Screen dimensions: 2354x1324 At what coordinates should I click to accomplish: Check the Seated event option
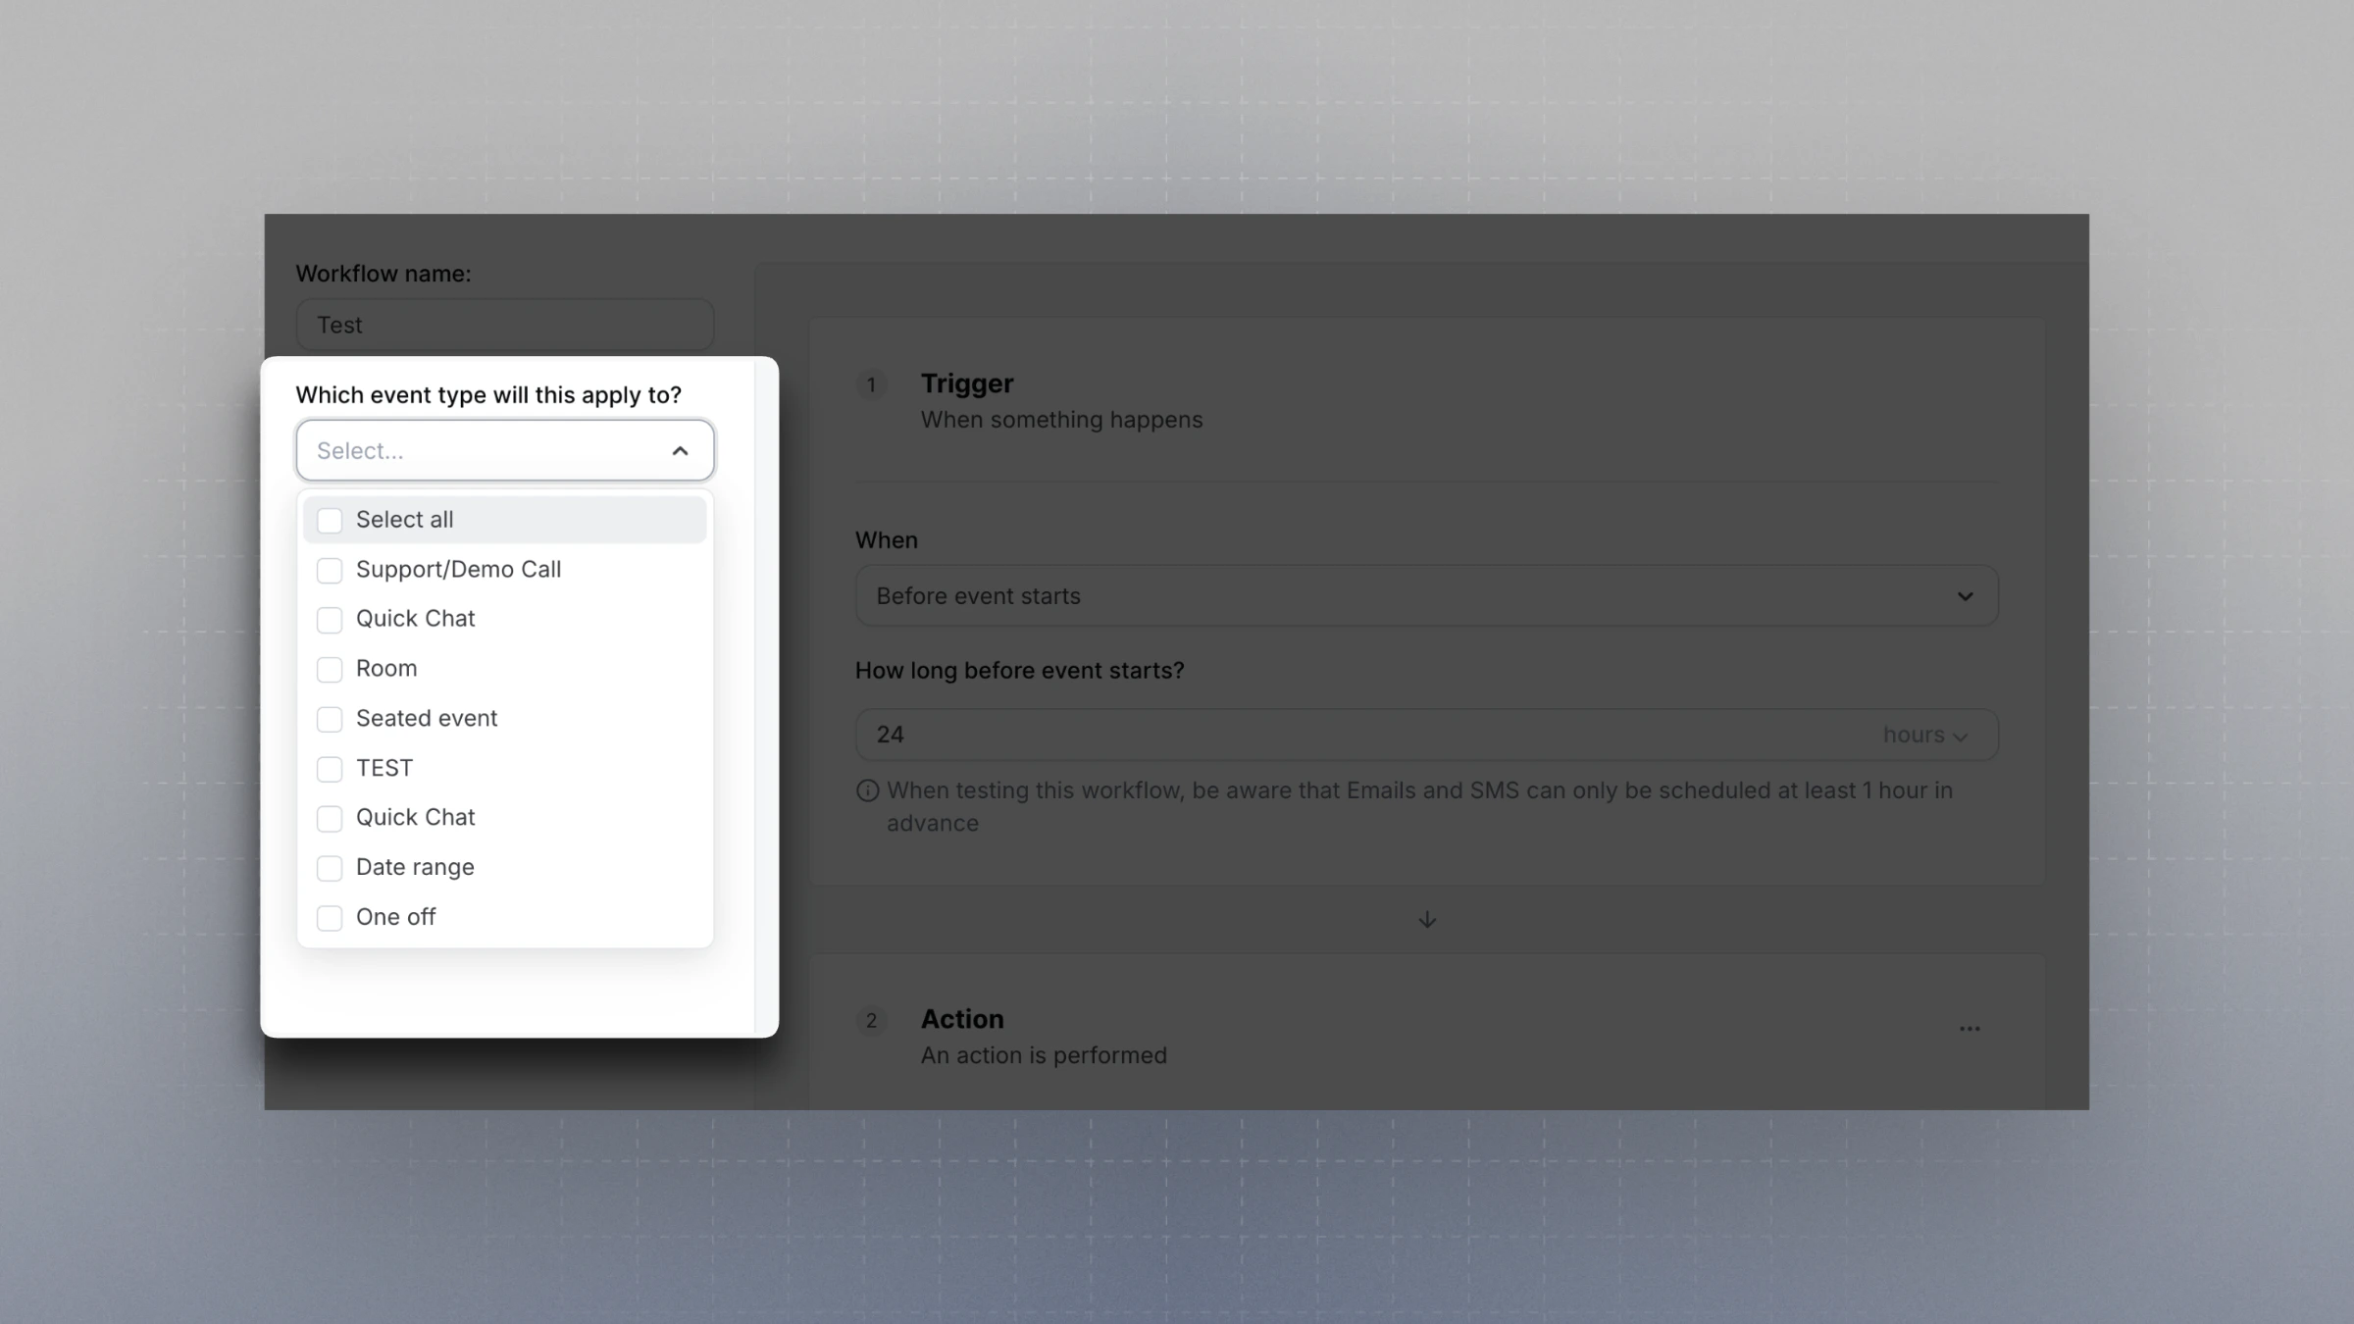point(330,719)
